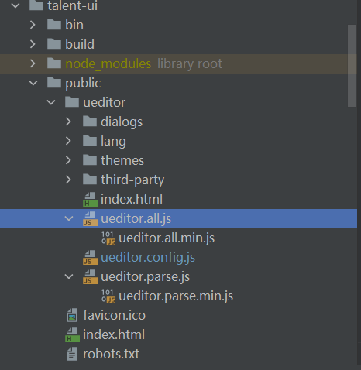Select the ueditor.parse.min.js file

[x=176, y=296]
